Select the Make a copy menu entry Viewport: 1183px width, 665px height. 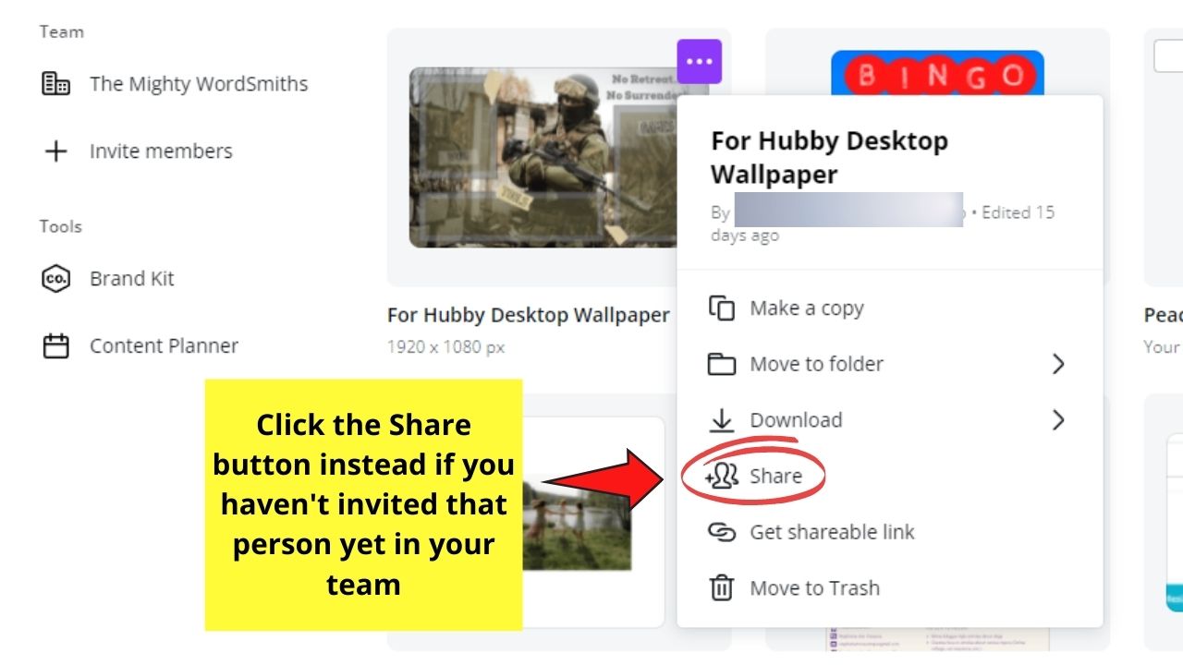(889, 308)
